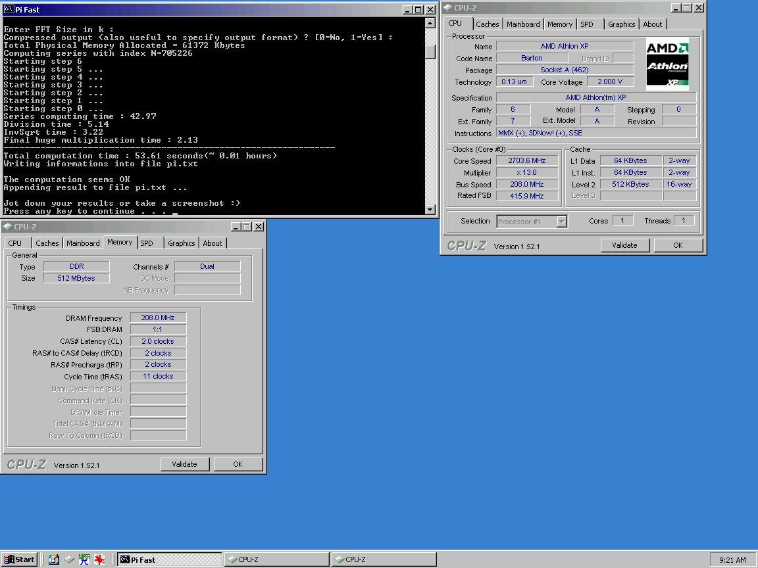Screen dimensions: 758x568
Task: Click the 2.0 clocks CAS# Latency value
Action: [158, 341]
